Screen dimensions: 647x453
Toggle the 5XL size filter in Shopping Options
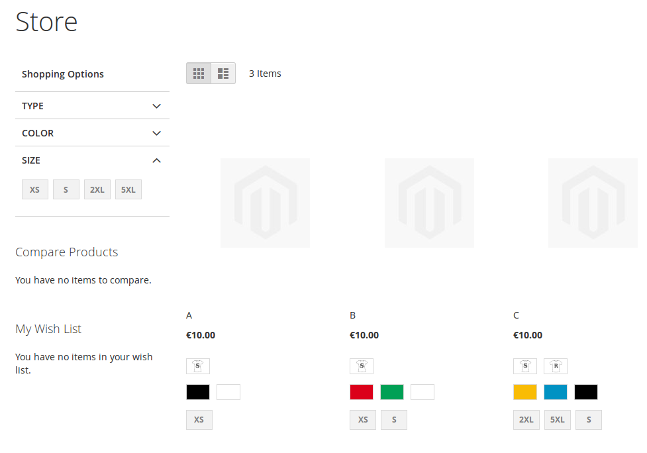[x=128, y=189]
